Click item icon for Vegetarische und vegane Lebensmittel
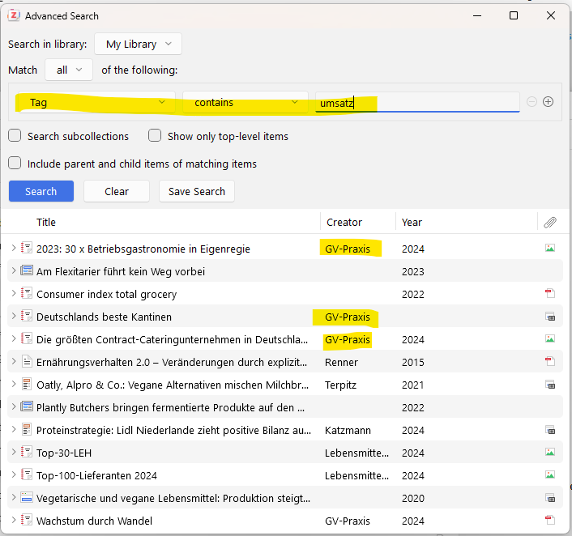Viewport: 572px width, 536px height. (x=26, y=497)
